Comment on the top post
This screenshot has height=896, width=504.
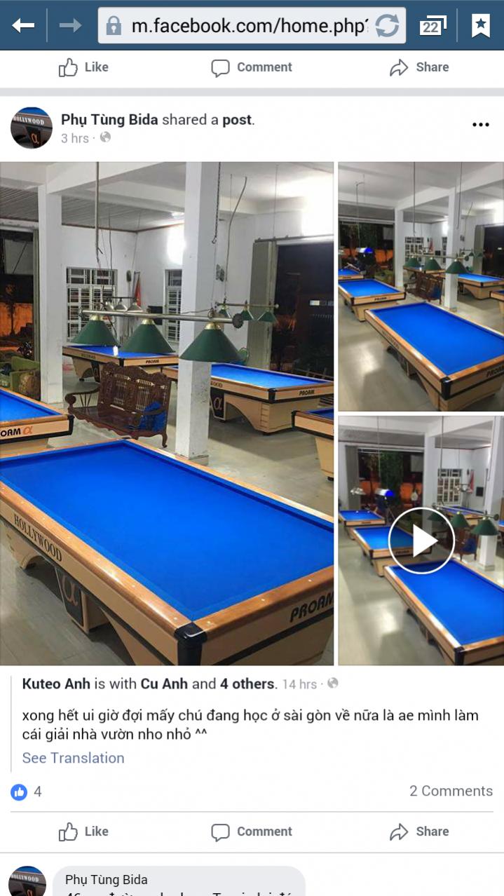click(x=252, y=67)
